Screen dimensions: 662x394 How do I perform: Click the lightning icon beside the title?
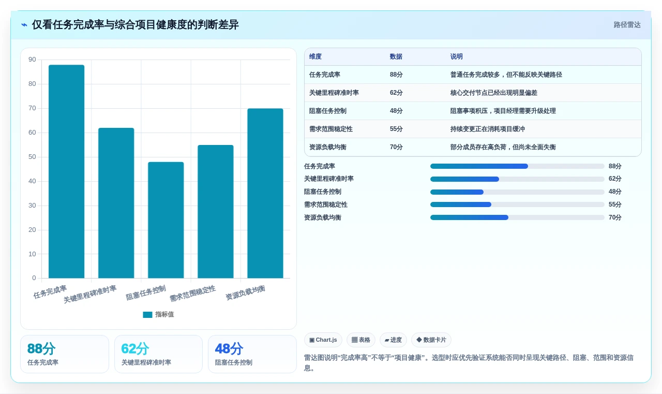[24, 25]
